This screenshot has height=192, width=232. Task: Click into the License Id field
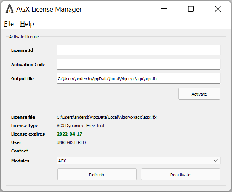point(139,50)
